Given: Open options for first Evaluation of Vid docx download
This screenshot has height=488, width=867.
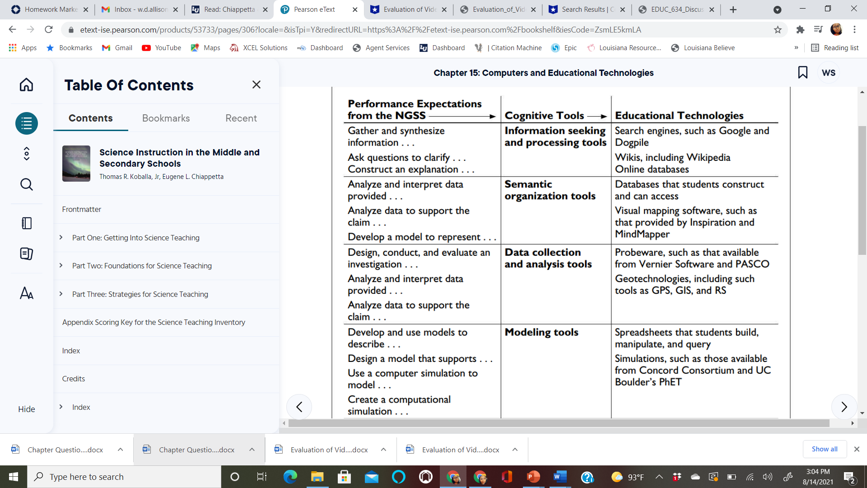Looking at the screenshot, I should (x=383, y=450).
